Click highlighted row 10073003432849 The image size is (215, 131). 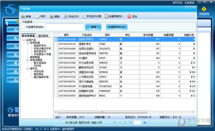click(125, 39)
